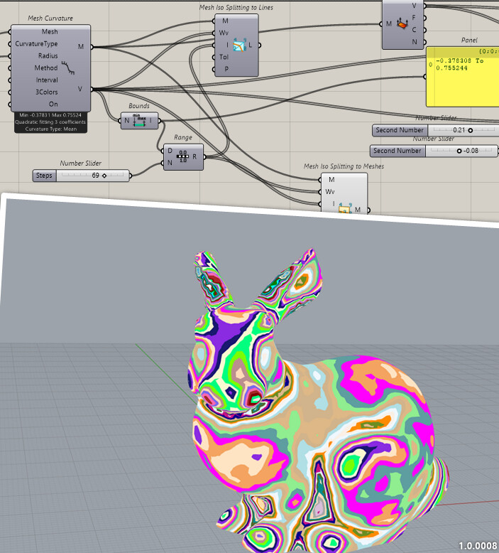Click the N input of the Range component
The height and width of the screenshot is (553, 499).
(170, 163)
